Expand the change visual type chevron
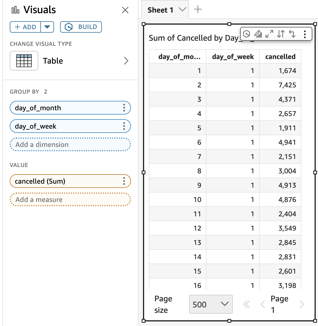The width and height of the screenshot is (318, 326). (x=126, y=61)
